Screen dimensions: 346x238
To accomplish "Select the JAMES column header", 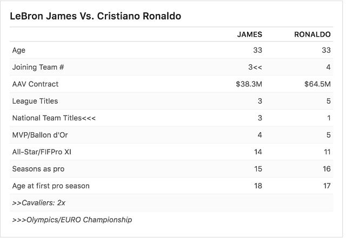I will click(x=250, y=35).
